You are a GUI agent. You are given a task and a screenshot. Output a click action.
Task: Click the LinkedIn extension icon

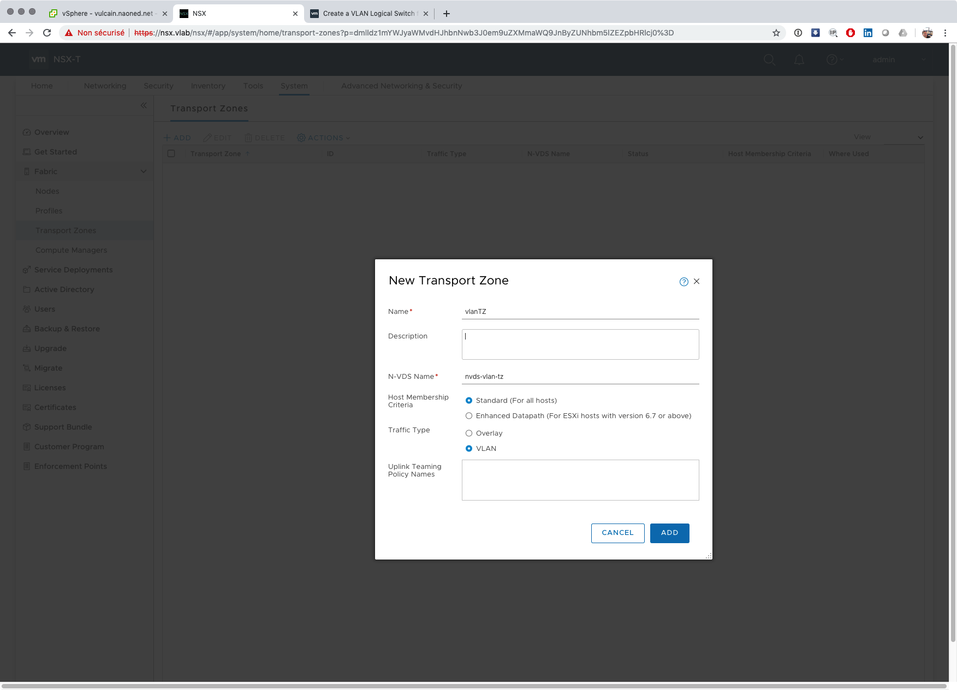(867, 33)
